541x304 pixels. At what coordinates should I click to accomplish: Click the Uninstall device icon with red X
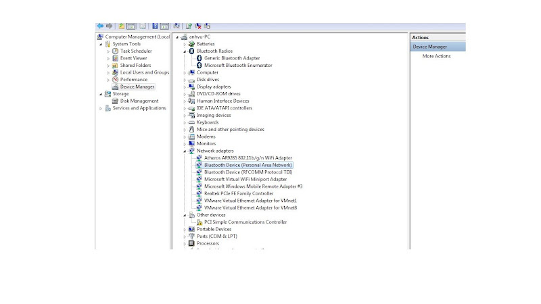199,26
